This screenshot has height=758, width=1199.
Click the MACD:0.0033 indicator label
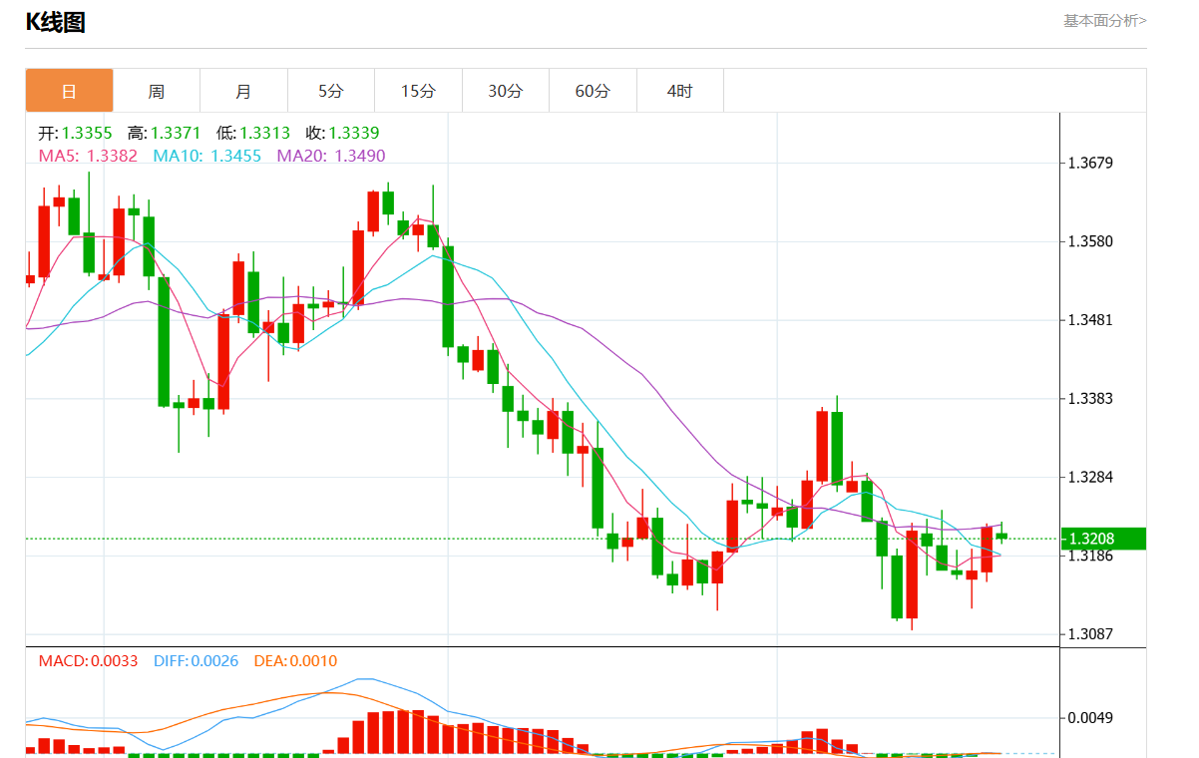(x=88, y=660)
